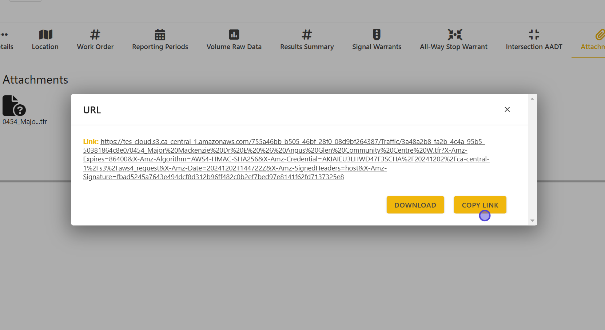Open the Signal Warrants traffic light icon
The image size is (605, 330).
point(377,35)
